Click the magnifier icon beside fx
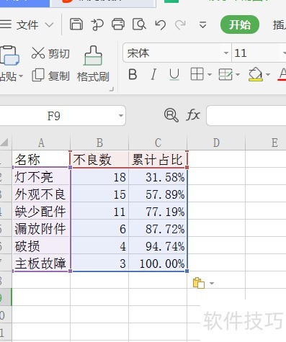Image resolution: width=286 pixels, height=342 pixels. click(x=171, y=115)
